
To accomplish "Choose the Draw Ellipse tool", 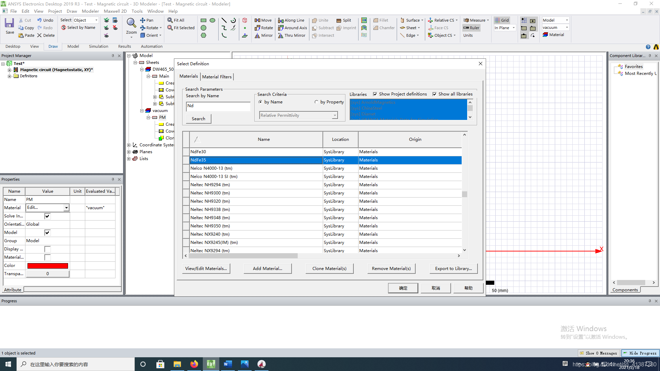I will [x=212, y=20].
